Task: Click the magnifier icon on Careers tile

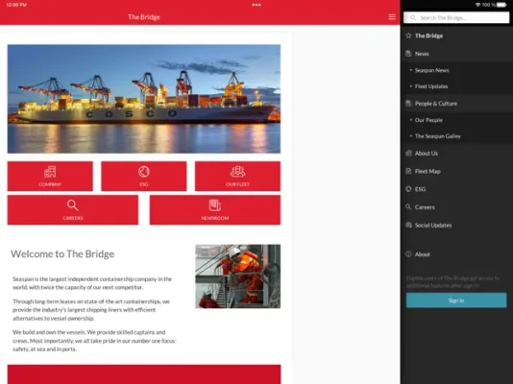Action: [72, 205]
